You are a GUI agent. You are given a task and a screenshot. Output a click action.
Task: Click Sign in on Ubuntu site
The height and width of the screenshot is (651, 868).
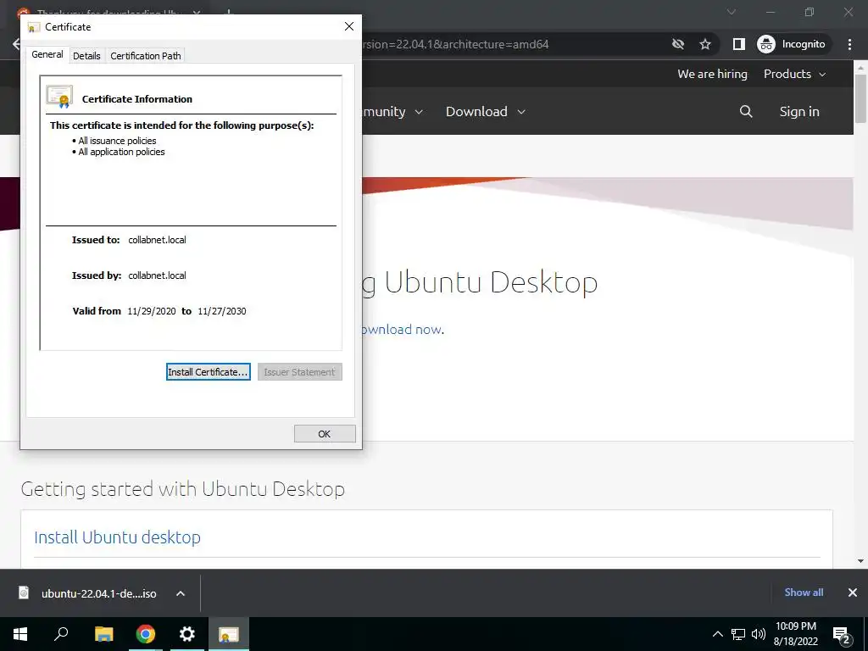click(x=798, y=111)
